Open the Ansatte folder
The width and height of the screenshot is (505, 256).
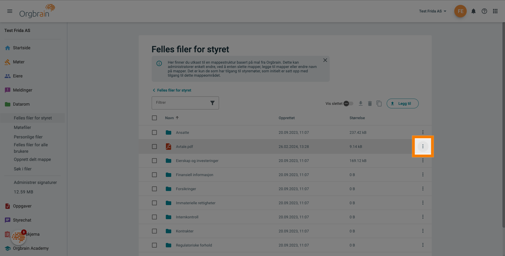182,132
